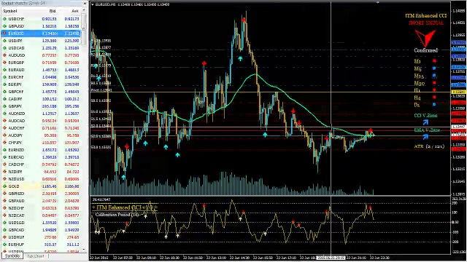Image resolution: width=467 pixels, height=262 pixels.
Task: Click the USDCHF bid price 0.92133
Action: 49,19
